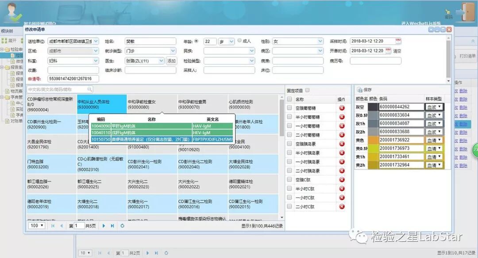Open sample type dropdown for 灰空 row
The height and width of the screenshot is (258, 478).
435,107
